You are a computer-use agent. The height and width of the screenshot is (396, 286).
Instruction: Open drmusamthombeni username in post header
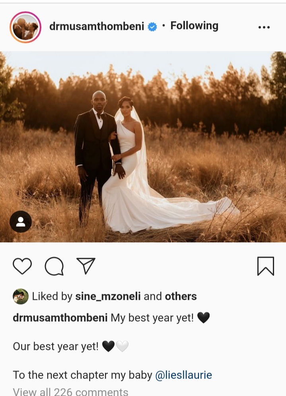[x=97, y=26]
